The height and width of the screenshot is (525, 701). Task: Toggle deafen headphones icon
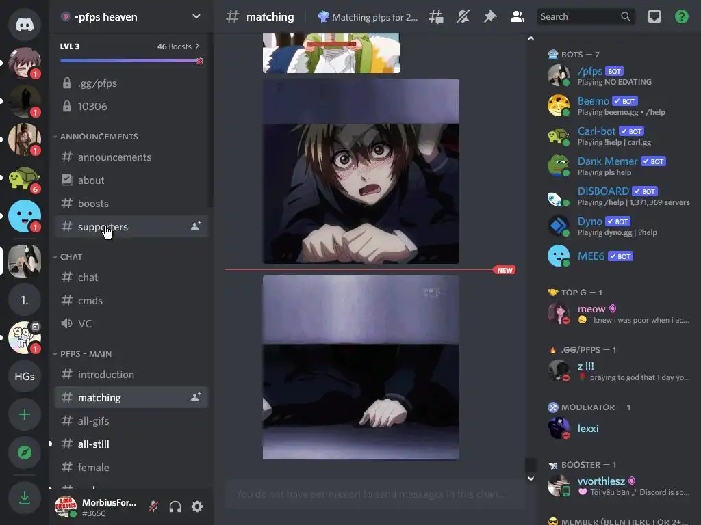coord(175,507)
